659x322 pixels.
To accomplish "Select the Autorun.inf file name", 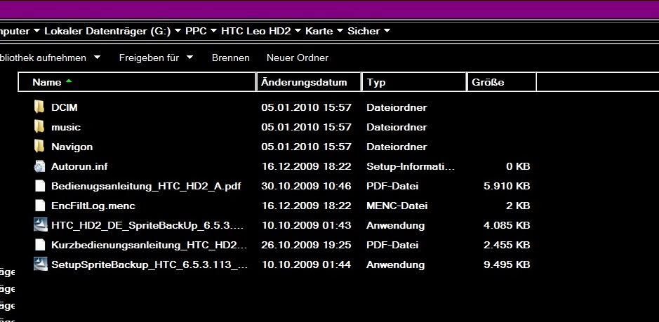I will tap(79, 166).
